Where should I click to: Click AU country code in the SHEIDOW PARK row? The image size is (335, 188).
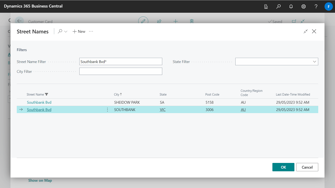[243, 102]
